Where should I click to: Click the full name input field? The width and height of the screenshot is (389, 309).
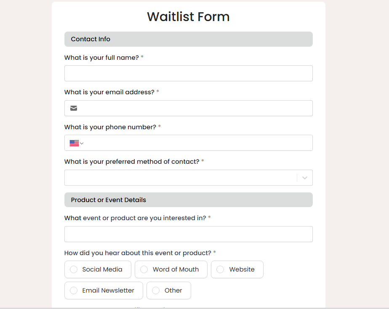[x=188, y=73]
